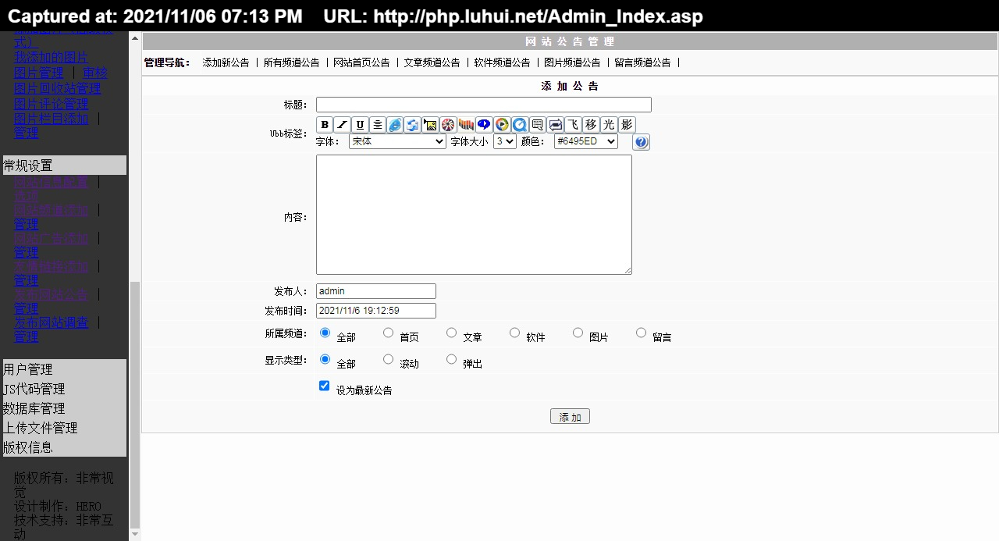Select 文章 channel radio
Viewport: 999px width, 541px height.
click(x=451, y=333)
